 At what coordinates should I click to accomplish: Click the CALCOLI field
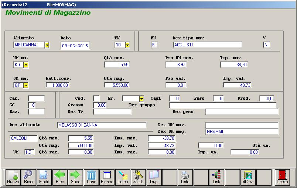[24, 138]
